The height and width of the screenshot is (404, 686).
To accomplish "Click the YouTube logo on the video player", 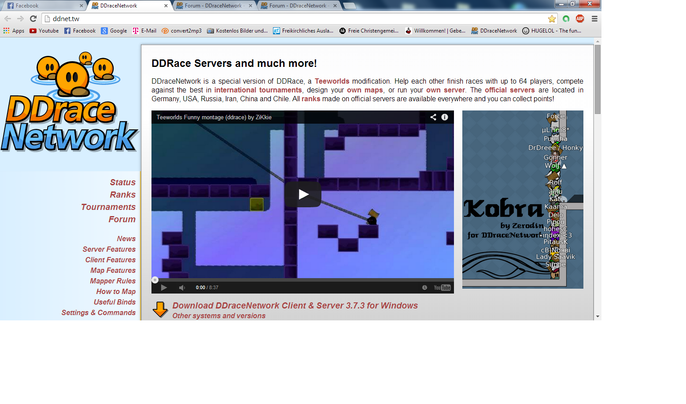I will pos(442,287).
